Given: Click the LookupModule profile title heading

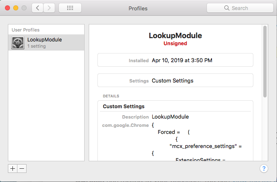Looking at the screenshot, I should (175, 36).
